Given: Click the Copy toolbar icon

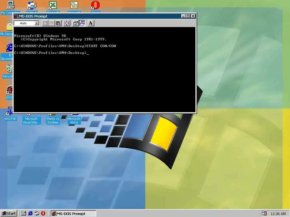Looking at the screenshot, I should tap(52, 23).
